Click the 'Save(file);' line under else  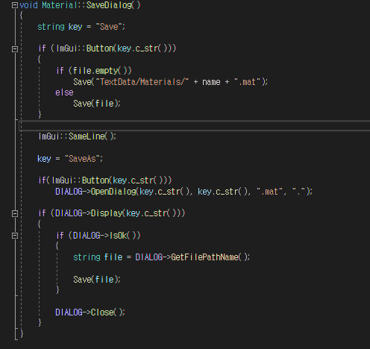[x=97, y=104]
